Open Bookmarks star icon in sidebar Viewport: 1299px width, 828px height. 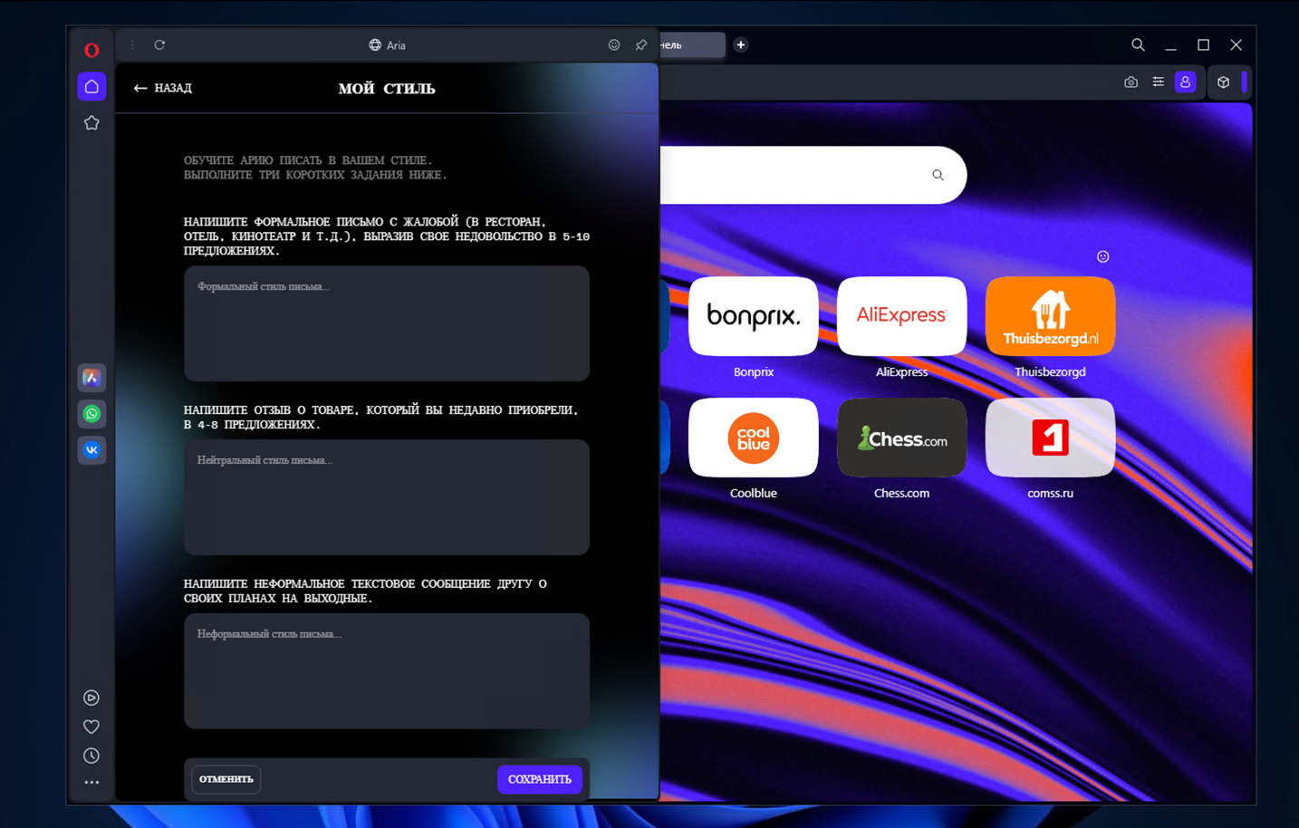coord(91,123)
